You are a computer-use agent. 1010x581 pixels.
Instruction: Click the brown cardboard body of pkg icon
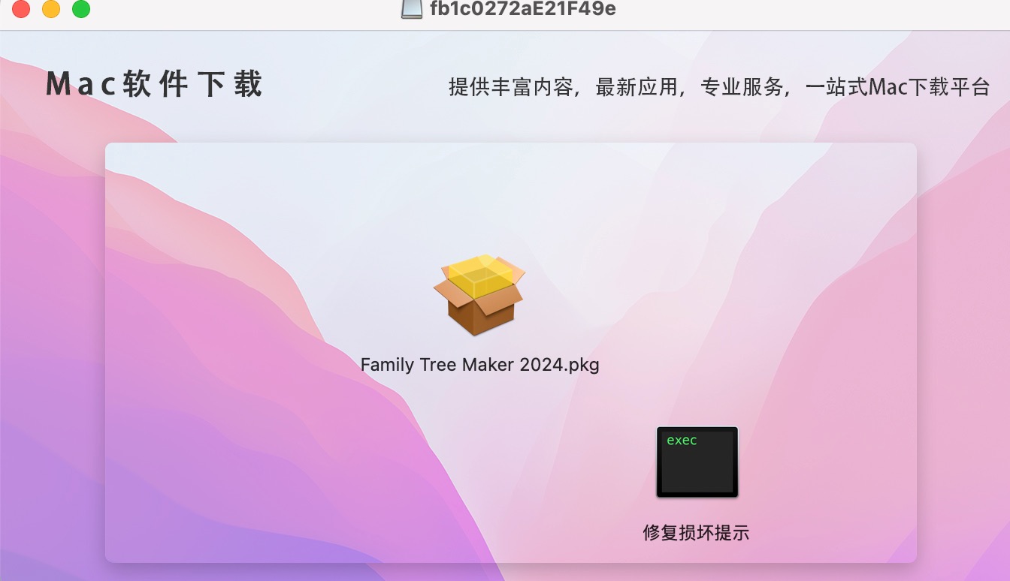(479, 315)
